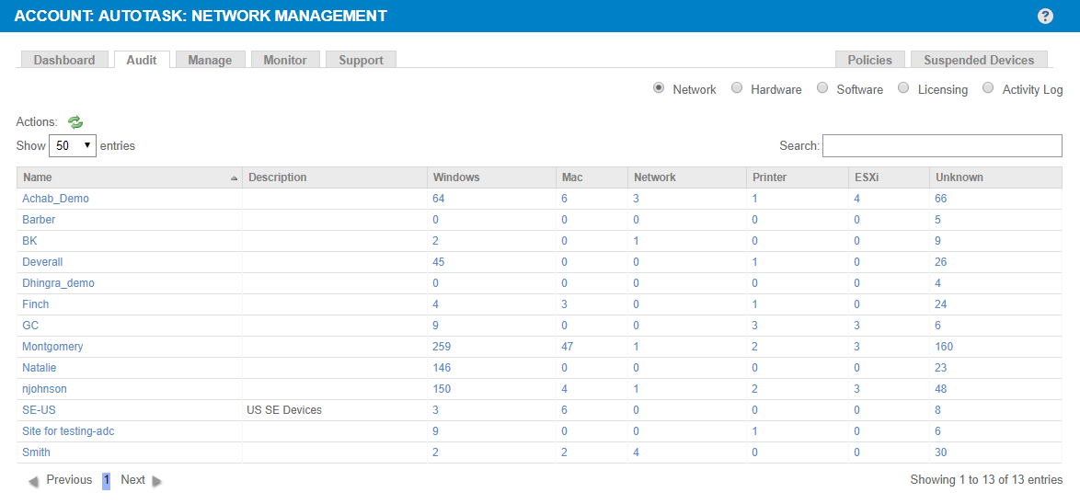Open the Achab_Demo site link
This screenshot has width=1080, height=504.
pos(56,199)
